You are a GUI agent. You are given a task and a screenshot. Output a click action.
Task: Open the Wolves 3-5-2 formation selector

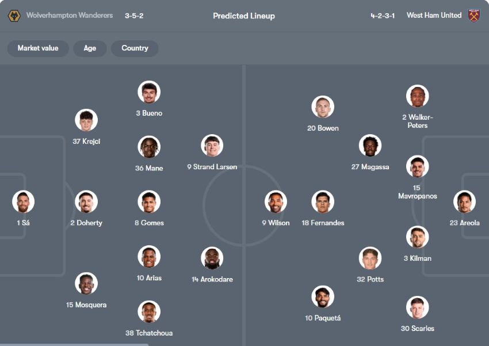[x=133, y=16]
